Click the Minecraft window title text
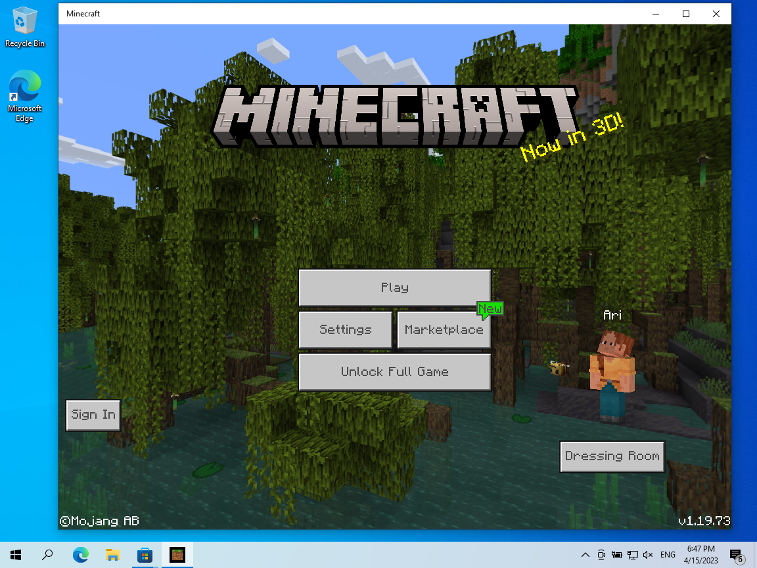 [x=83, y=14]
